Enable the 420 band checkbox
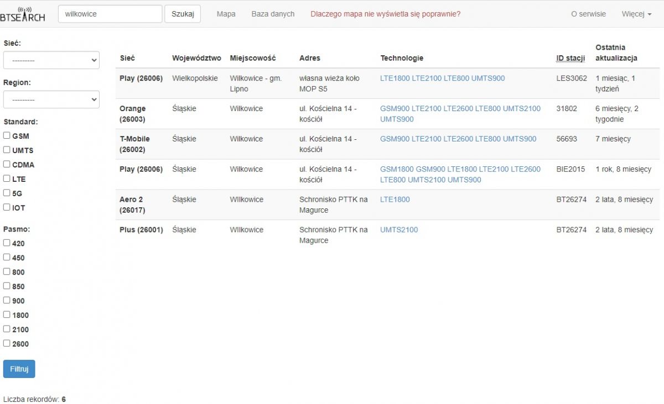Viewport: 664px width, 404px height. [x=7, y=243]
